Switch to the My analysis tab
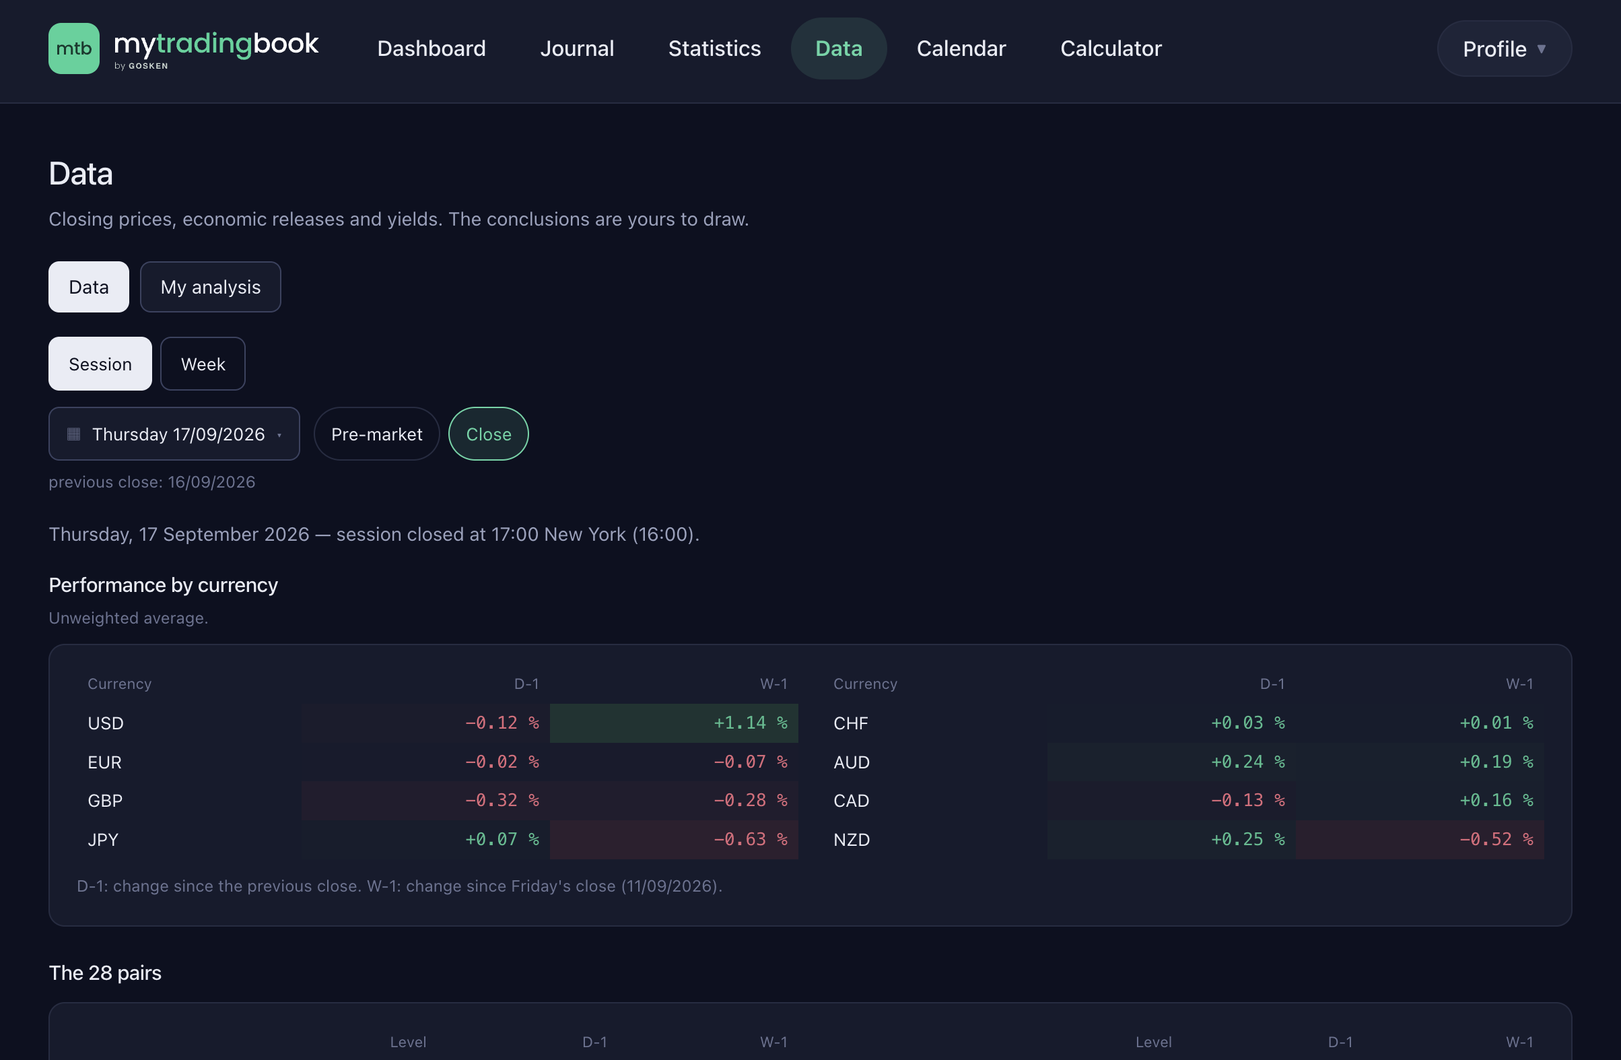This screenshot has height=1060, width=1621. [x=211, y=287]
